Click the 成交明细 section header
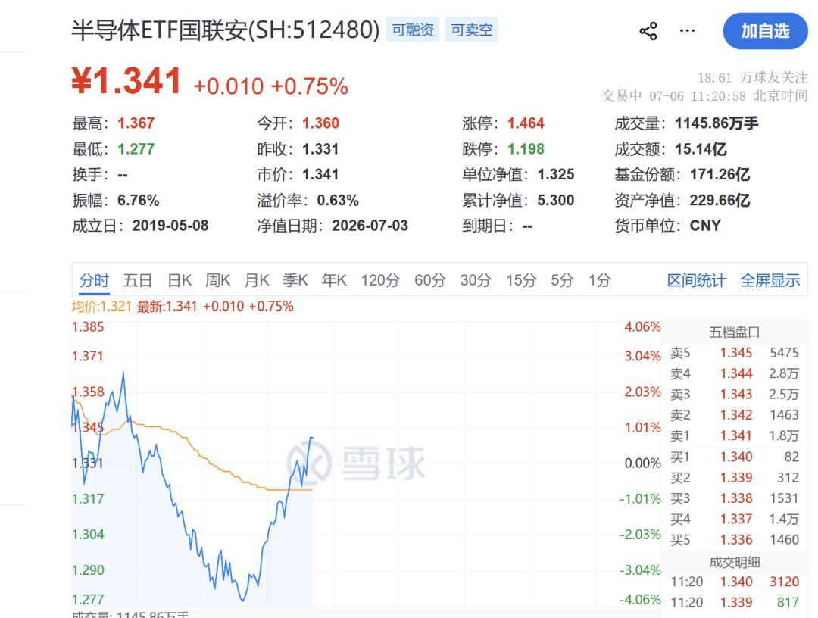 pos(735,562)
